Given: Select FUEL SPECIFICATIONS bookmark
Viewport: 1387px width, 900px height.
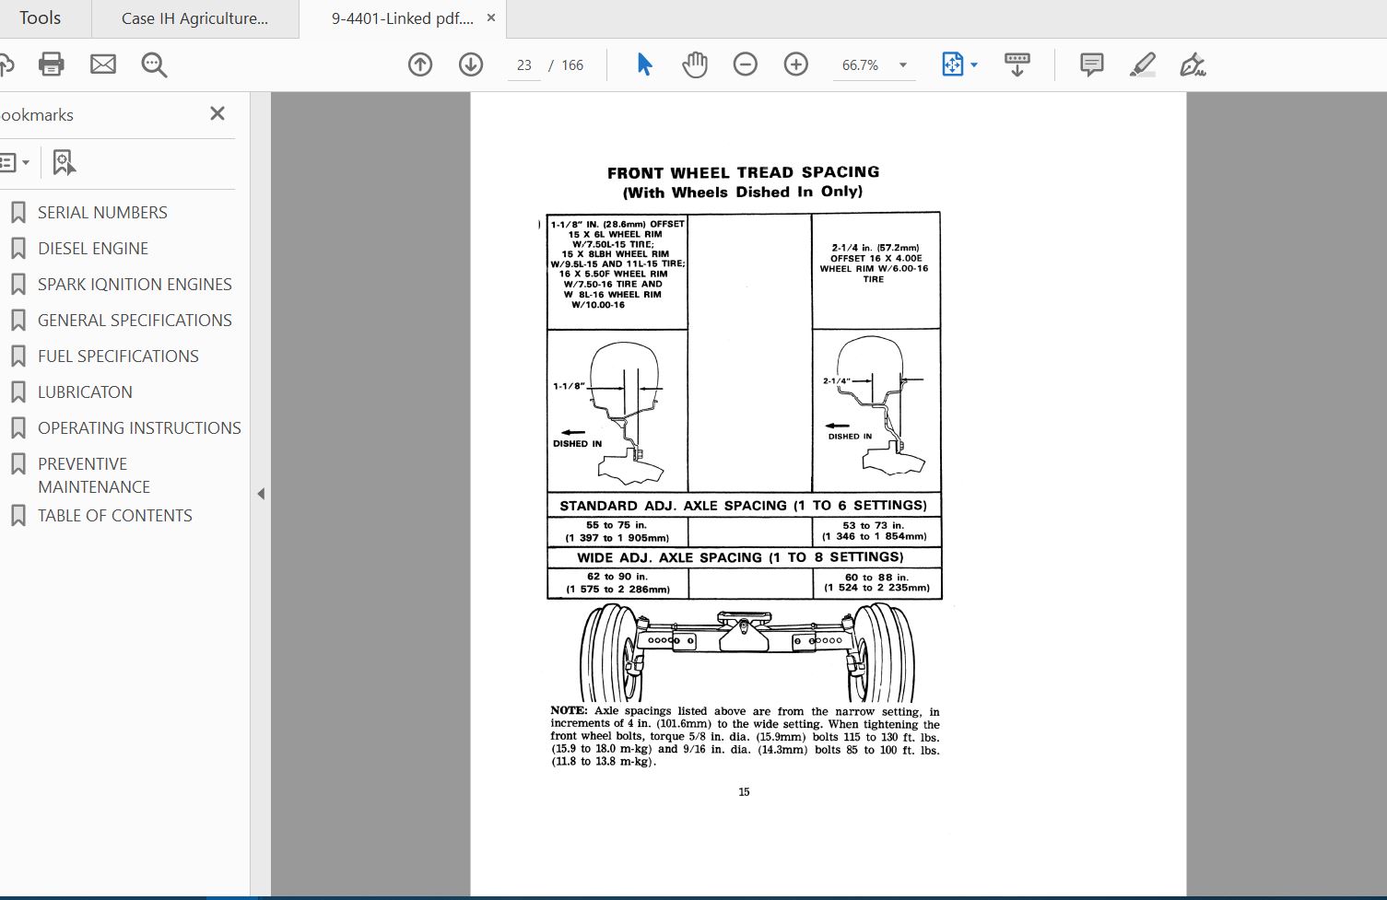Looking at the screenshot, I should click(118, 356).
